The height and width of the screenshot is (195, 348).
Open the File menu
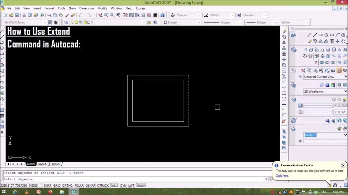point(9,8)
